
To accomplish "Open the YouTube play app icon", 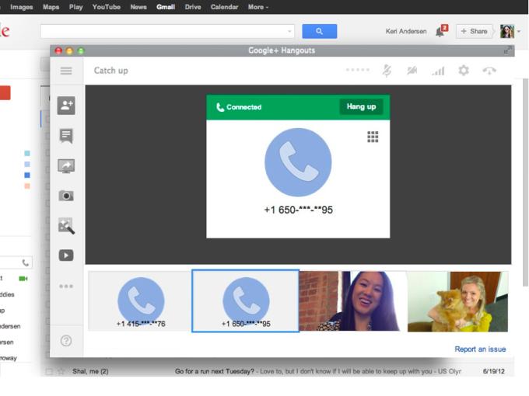I will 66,255.
